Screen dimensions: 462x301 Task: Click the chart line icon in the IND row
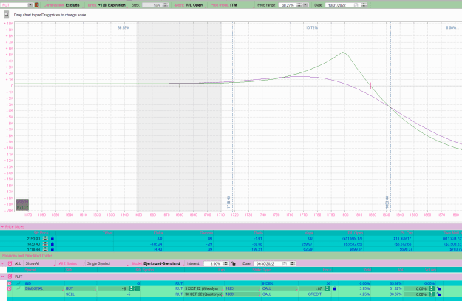click(x=18, y=283)
